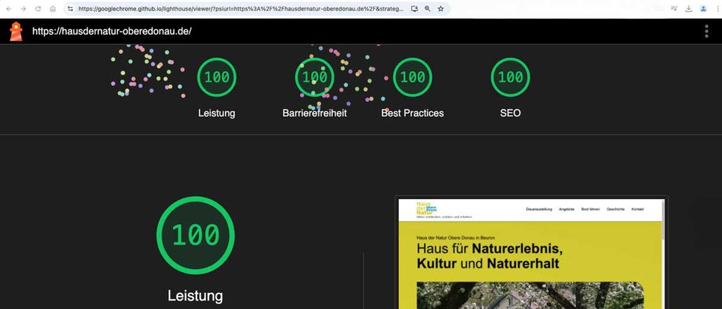
Task: Go to the browser home page
Action: tap(53, 9)
